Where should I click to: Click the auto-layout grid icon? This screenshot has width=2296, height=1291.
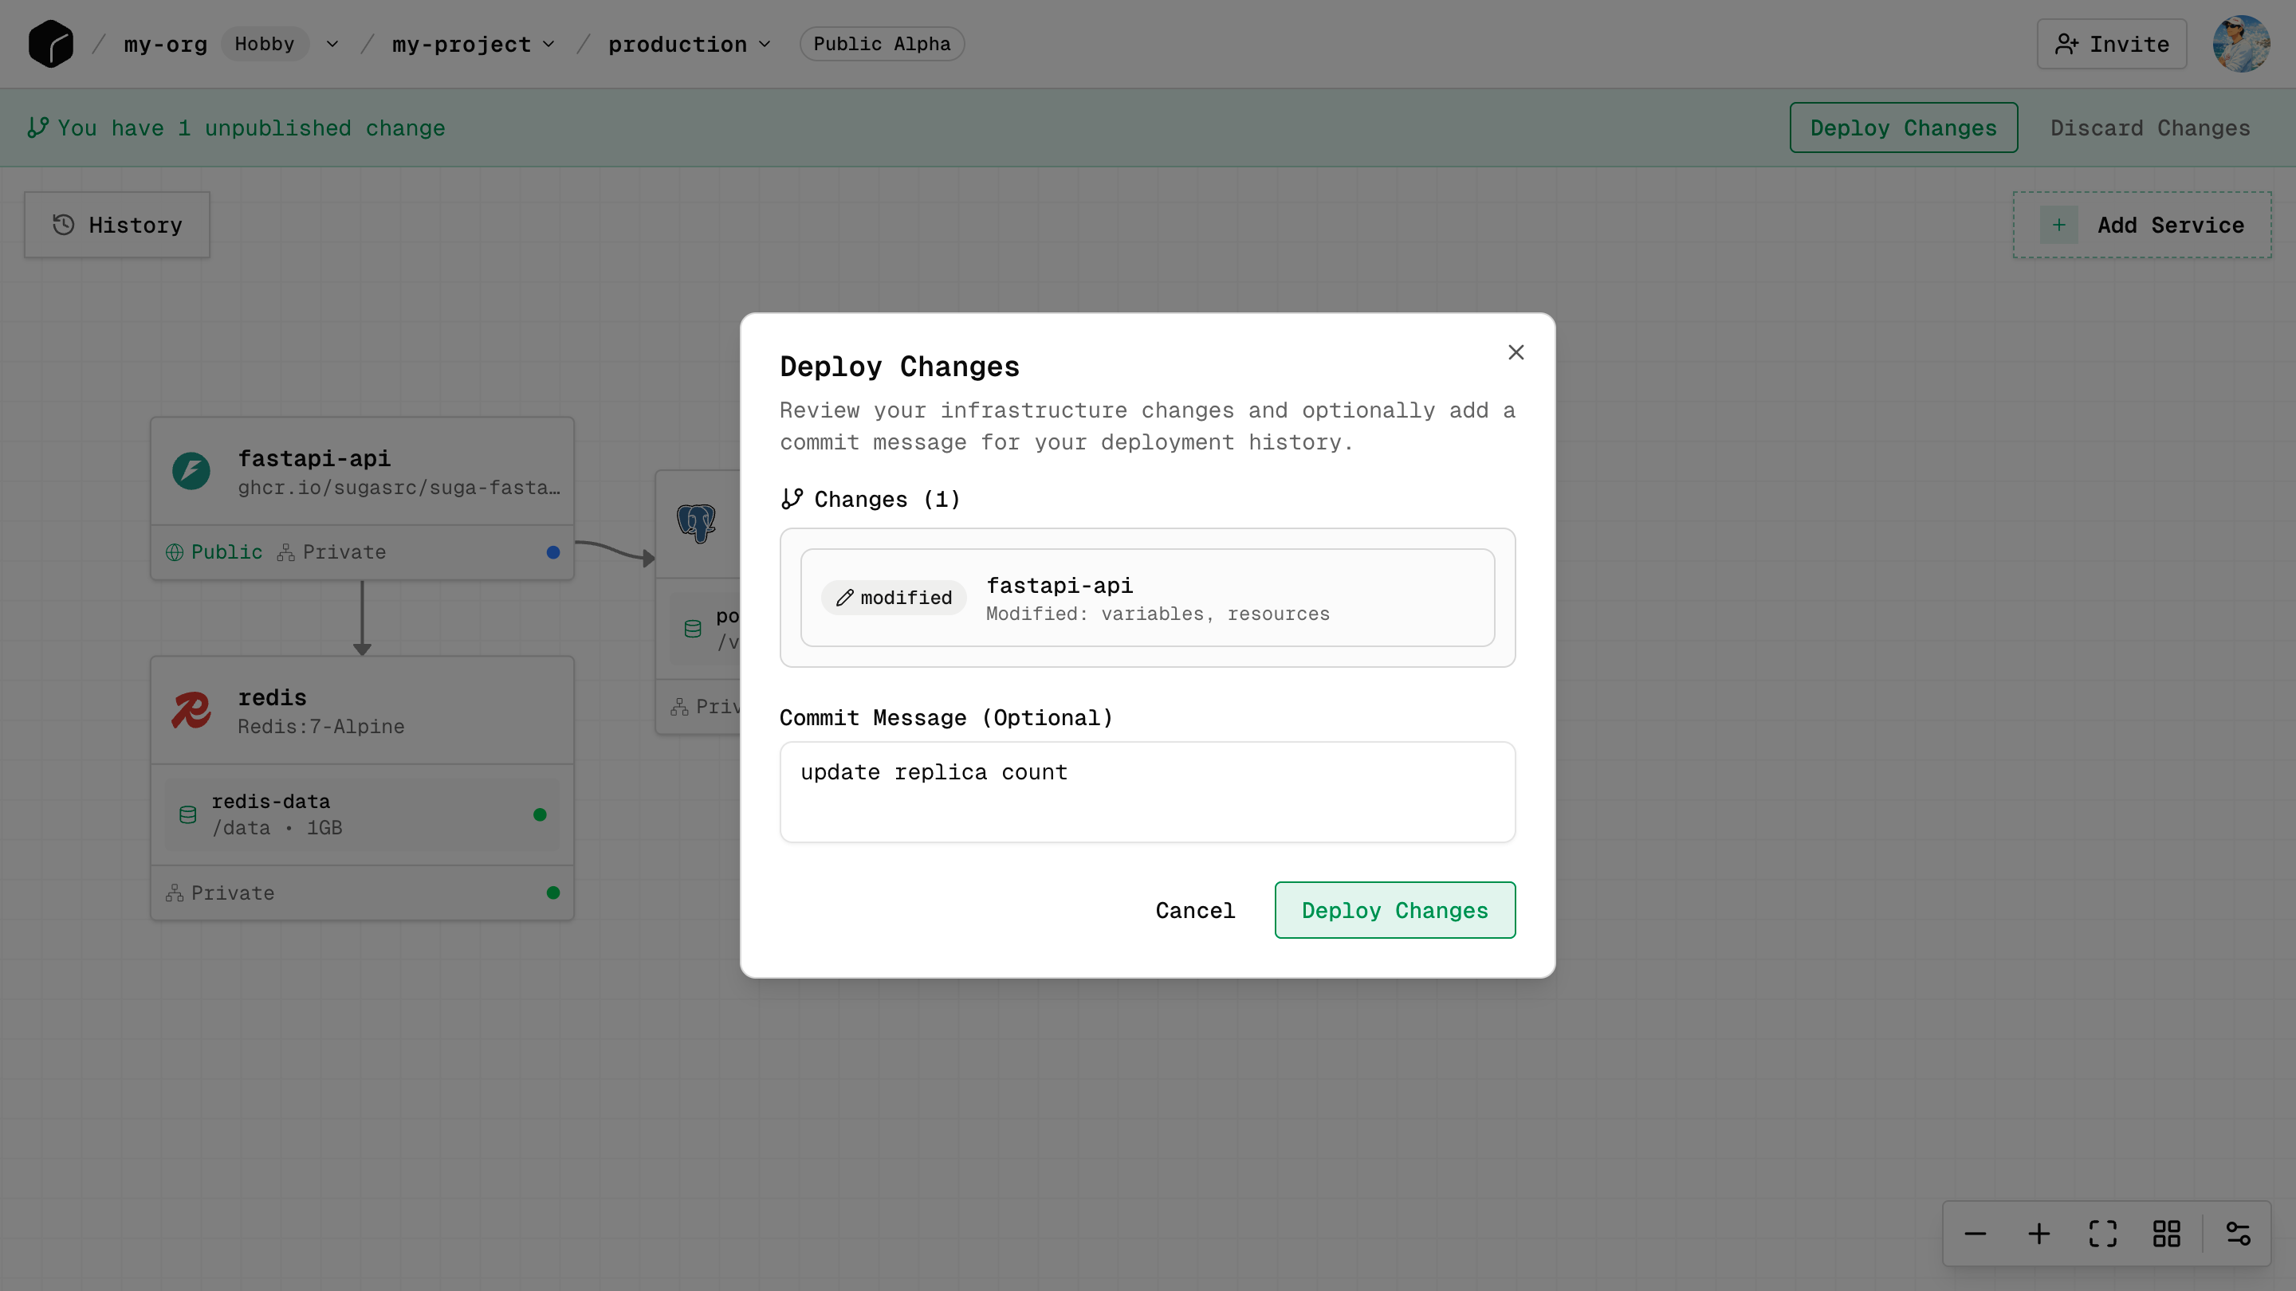[x=2167, y=1234]
